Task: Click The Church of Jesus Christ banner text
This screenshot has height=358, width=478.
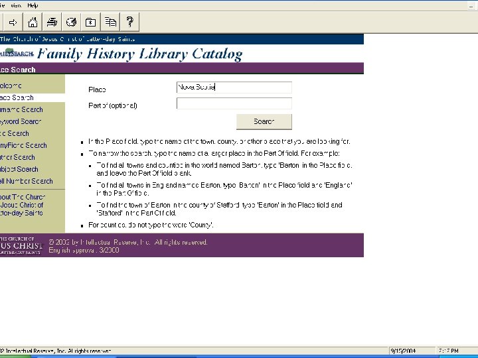Action: coord(67,39)
